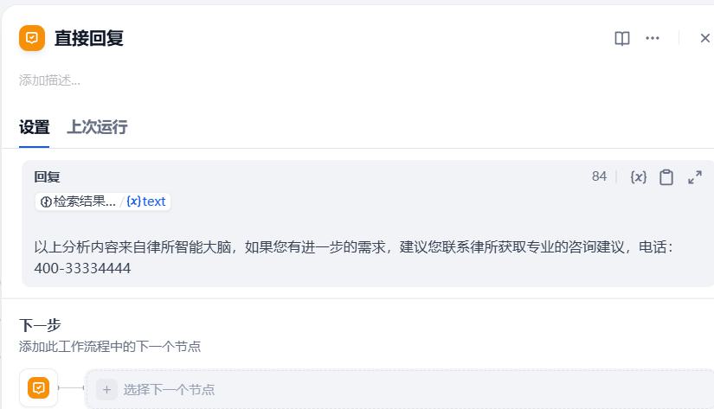
Task: Click the orange 直接回复 node icon
Action: point(32,38)
